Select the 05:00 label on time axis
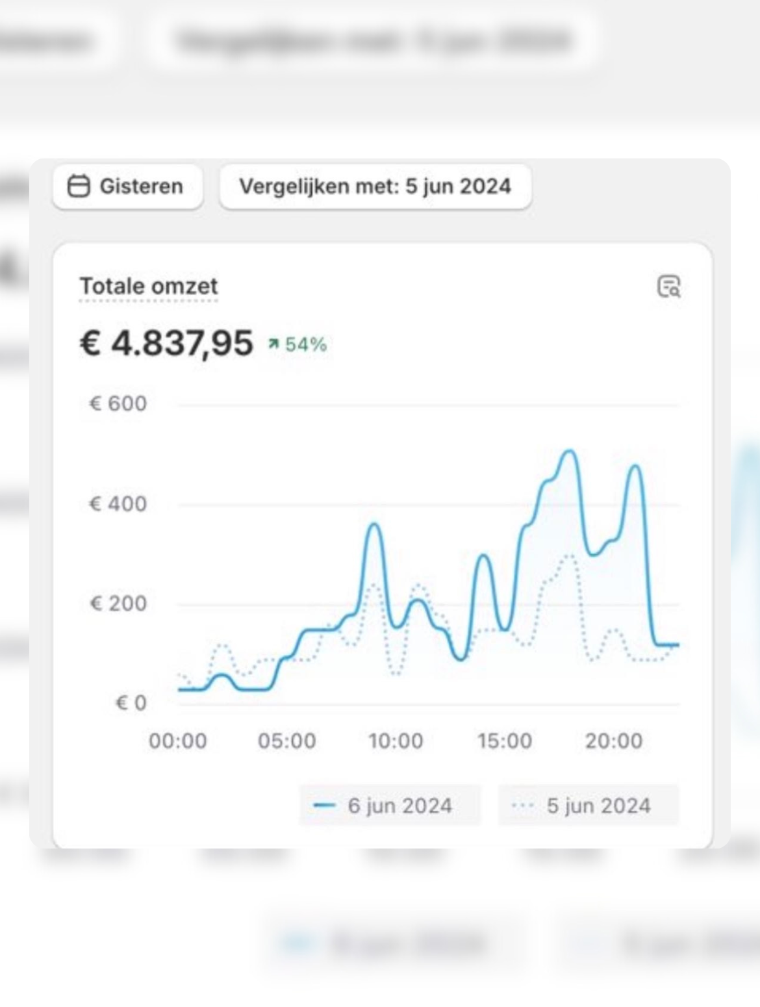This screenshot has width=760, height=1007. (x=286, y=741)
